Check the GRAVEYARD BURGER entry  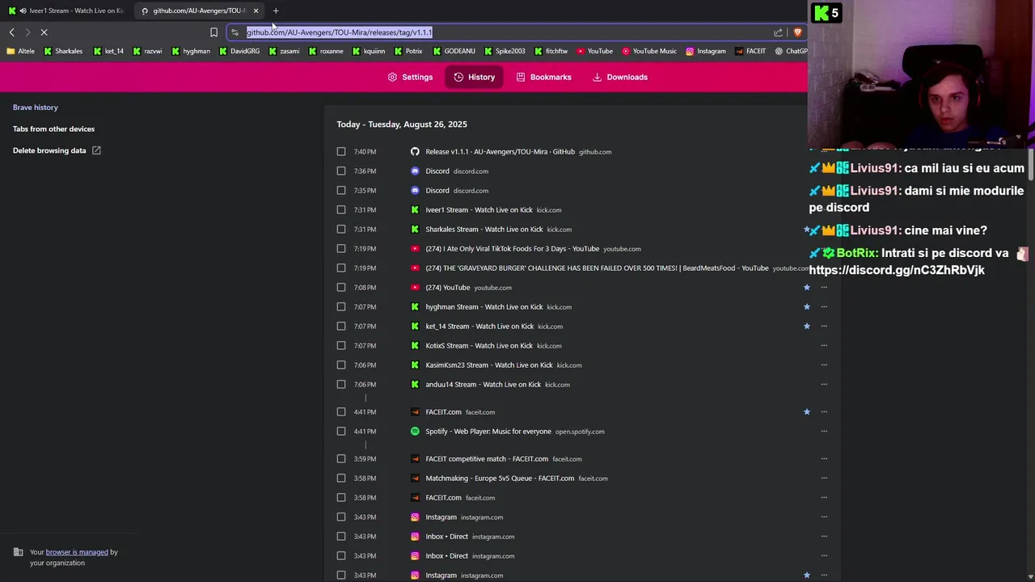[x=341, y=268]
